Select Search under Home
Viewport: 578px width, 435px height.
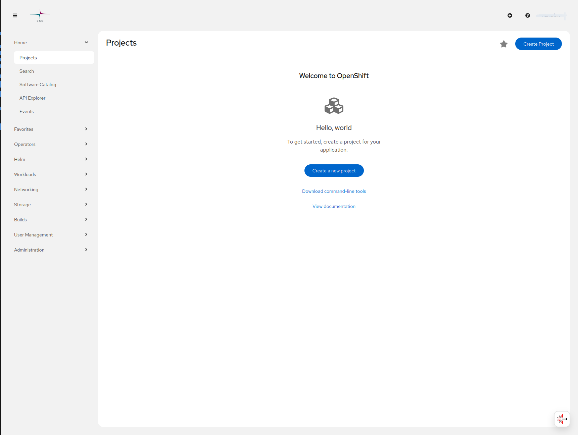(x=27, y=71)
